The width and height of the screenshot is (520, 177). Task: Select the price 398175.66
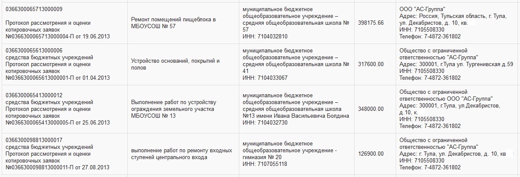pos(371,23)
